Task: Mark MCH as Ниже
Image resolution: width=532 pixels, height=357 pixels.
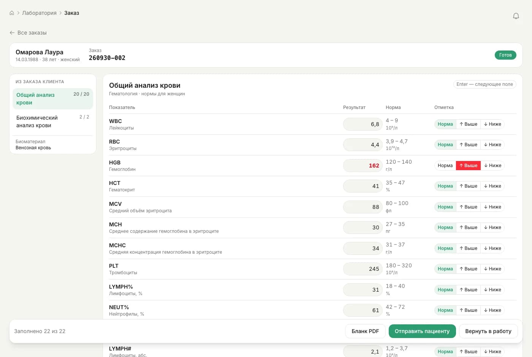Action: point(492,227)
